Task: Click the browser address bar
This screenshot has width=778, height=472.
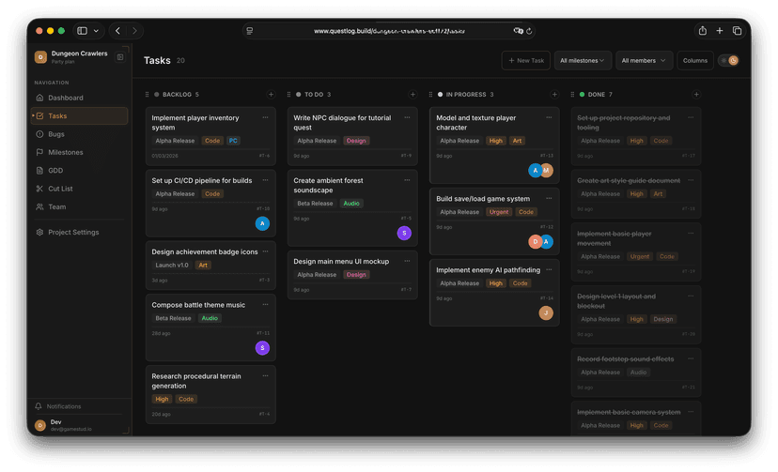Action: click(389, 31)
